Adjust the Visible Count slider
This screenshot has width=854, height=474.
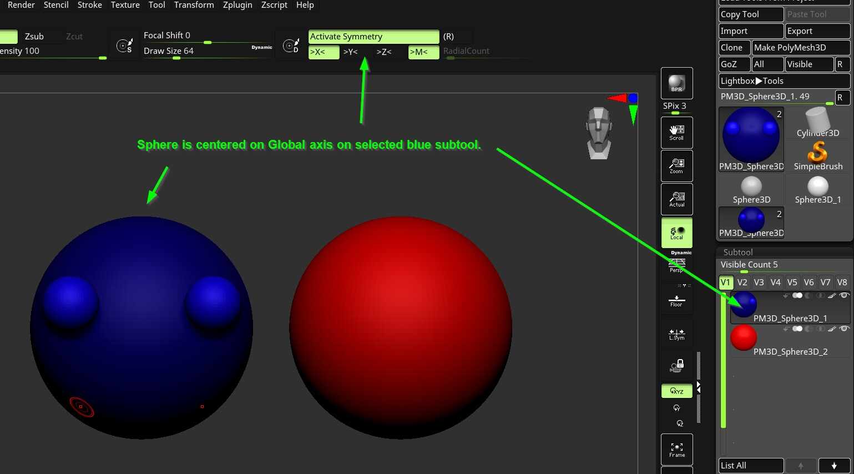coord(785,266)
